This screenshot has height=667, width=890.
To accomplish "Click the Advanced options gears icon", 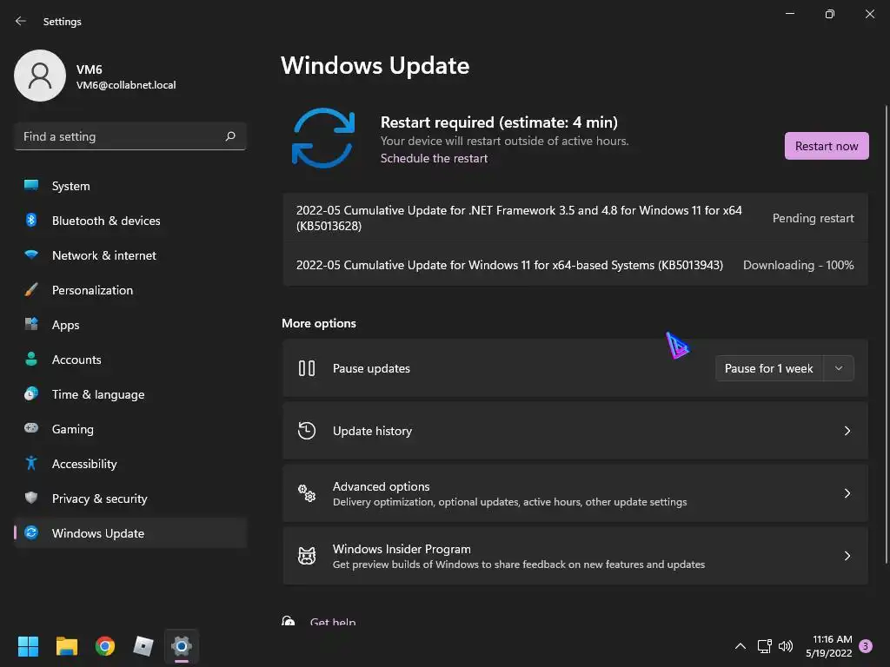I will pyautogui.click(x=307, y=493).
